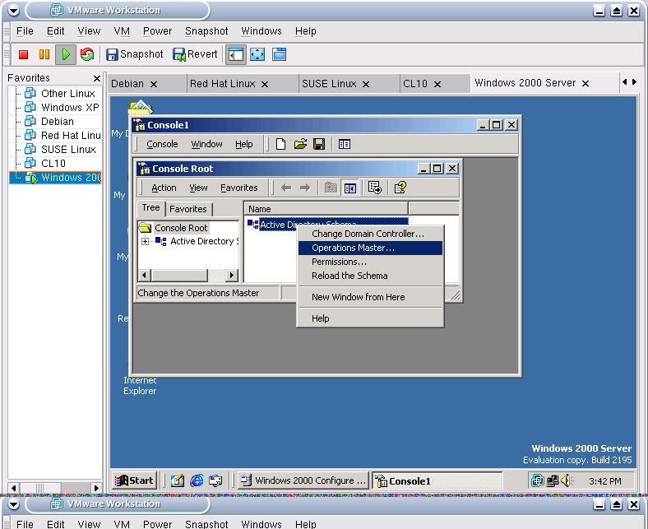Switch to the SUSE Linux tab
Viewport: 648px width, 529px height.
(x=329, y=84)
